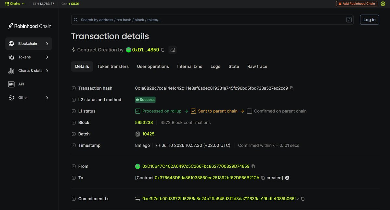
Task: Open block 5953238
Action: (144, 123)
